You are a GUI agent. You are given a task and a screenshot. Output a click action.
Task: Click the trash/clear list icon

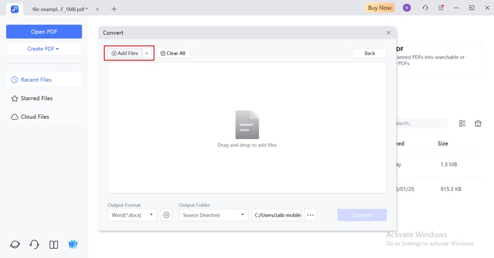pyautogui.click(x=478, y=123)
